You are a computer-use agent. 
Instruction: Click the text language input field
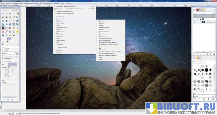pos(10,82)
